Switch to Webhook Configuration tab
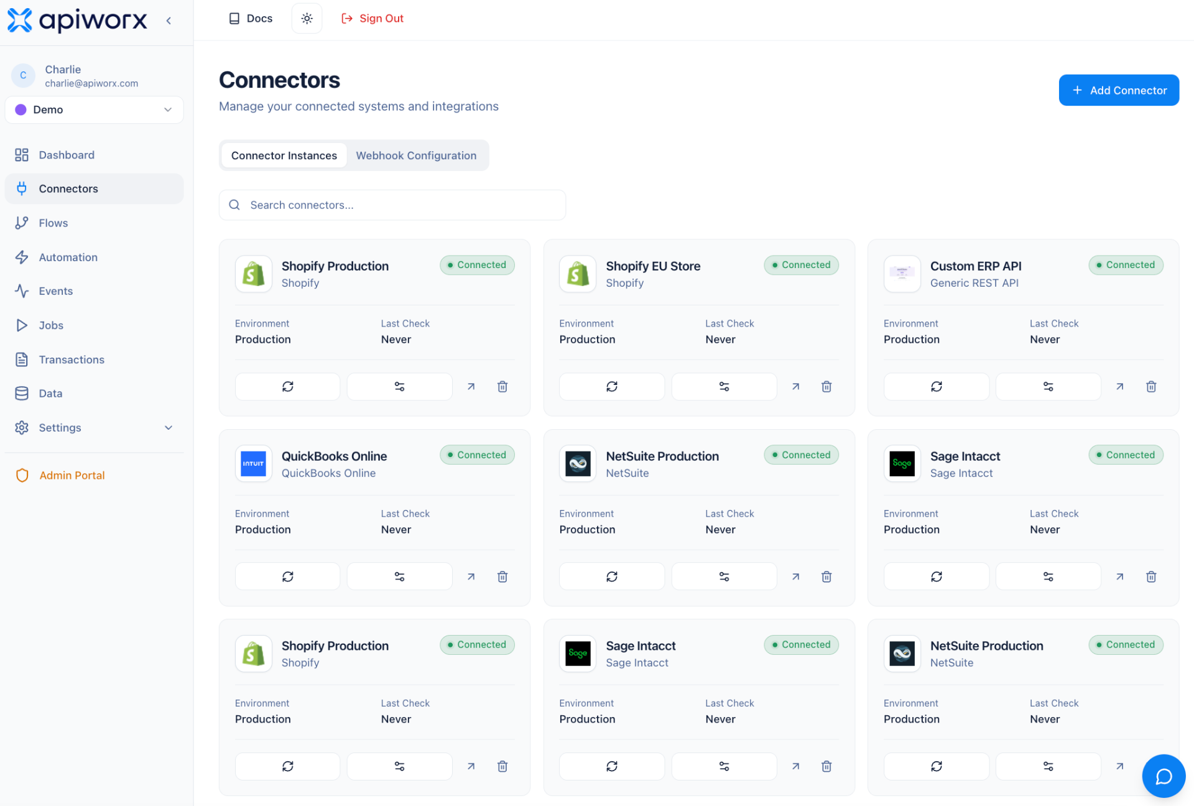This screenshot has height=806, width=1194. 416,155
